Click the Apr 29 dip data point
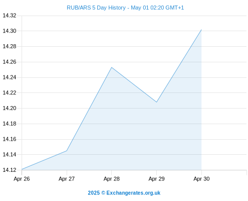Image resolution: width=248 pixels, height=201 pixels. click(x=156, y=102)
